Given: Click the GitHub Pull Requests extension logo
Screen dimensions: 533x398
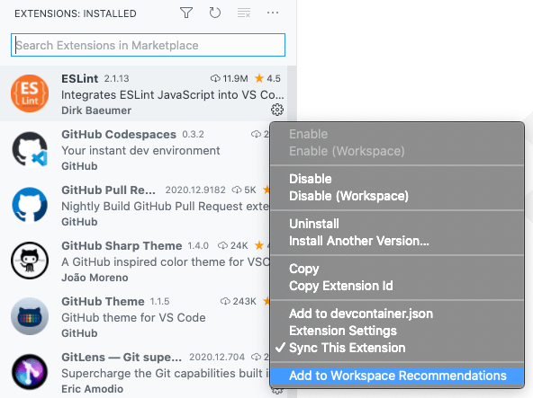Looking at the screenshot, I should click(30, 205).
